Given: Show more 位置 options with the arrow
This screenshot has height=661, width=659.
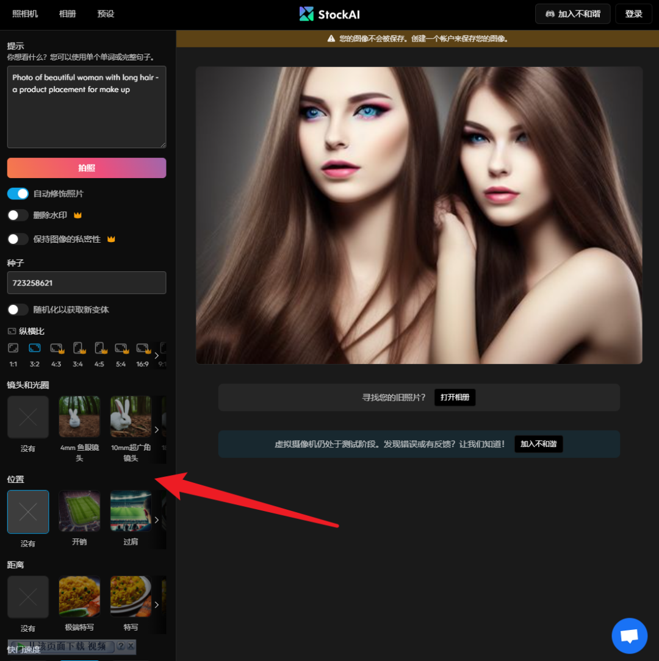Looking at the screenshot, I should (157, 520).
